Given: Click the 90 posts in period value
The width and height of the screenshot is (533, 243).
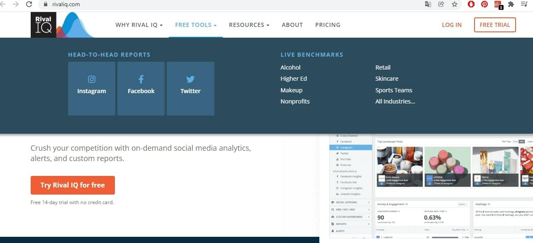Looking at the screenshot, I should pyautogui.click(x=380, y=218).
